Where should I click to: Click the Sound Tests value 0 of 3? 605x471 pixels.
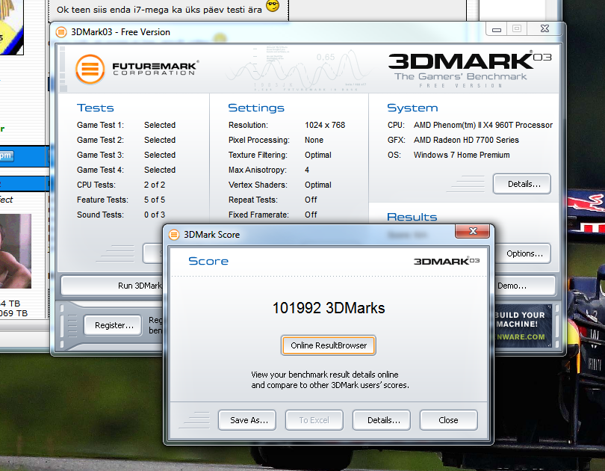click(x=155, y=215)
